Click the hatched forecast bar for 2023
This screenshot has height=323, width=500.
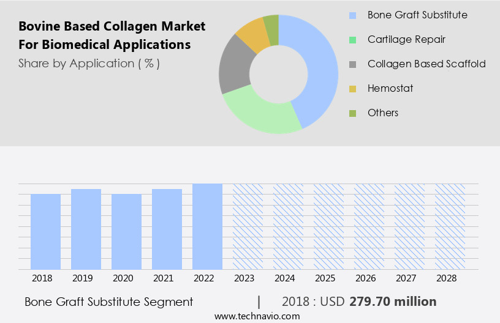248,226
